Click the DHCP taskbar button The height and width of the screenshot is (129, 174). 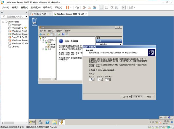pyautogui.click(x=61, y=122)
